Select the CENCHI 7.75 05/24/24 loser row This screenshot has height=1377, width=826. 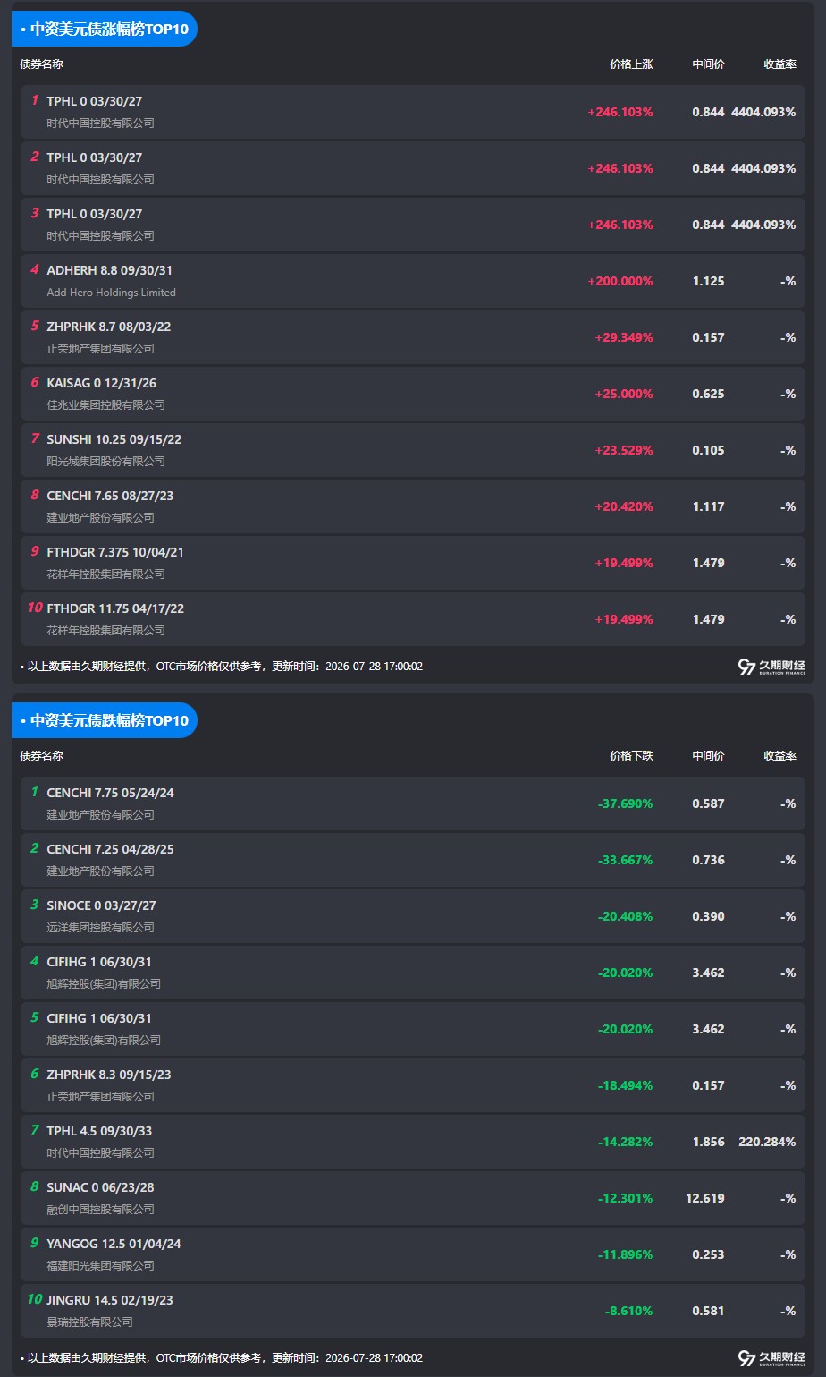413,803
